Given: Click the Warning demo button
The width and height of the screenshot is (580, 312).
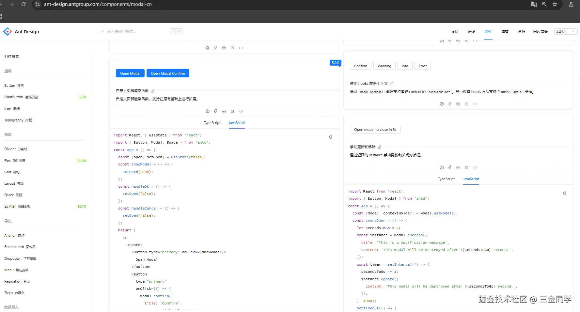Looking at the screenshot, I should [x=384, y=66].
